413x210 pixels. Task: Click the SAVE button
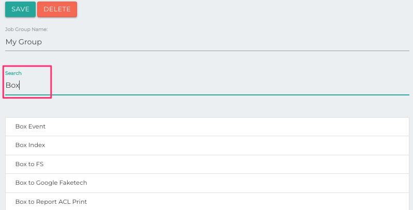[20, 9]
